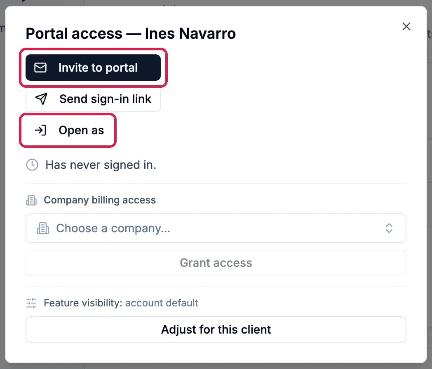Screen dimensions: 432x369
Task: Click the 'Feature visibility: account default' text
Action: pos(121,303)
